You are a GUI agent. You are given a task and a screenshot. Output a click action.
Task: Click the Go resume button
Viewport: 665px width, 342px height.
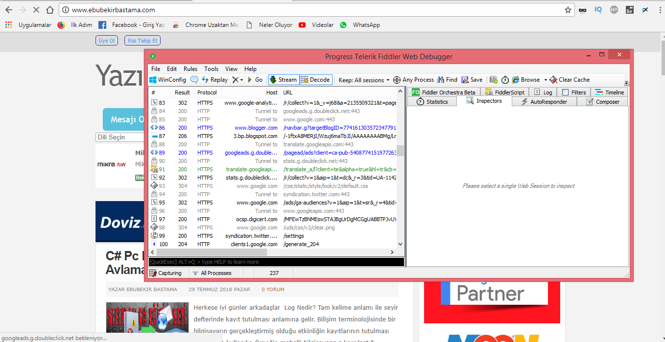coord(255,80)
